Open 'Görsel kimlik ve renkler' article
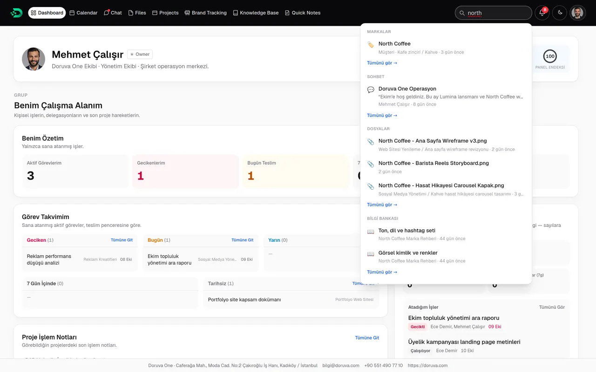The height and width of the screenshot is (372, 596). [x=446, y=257]
